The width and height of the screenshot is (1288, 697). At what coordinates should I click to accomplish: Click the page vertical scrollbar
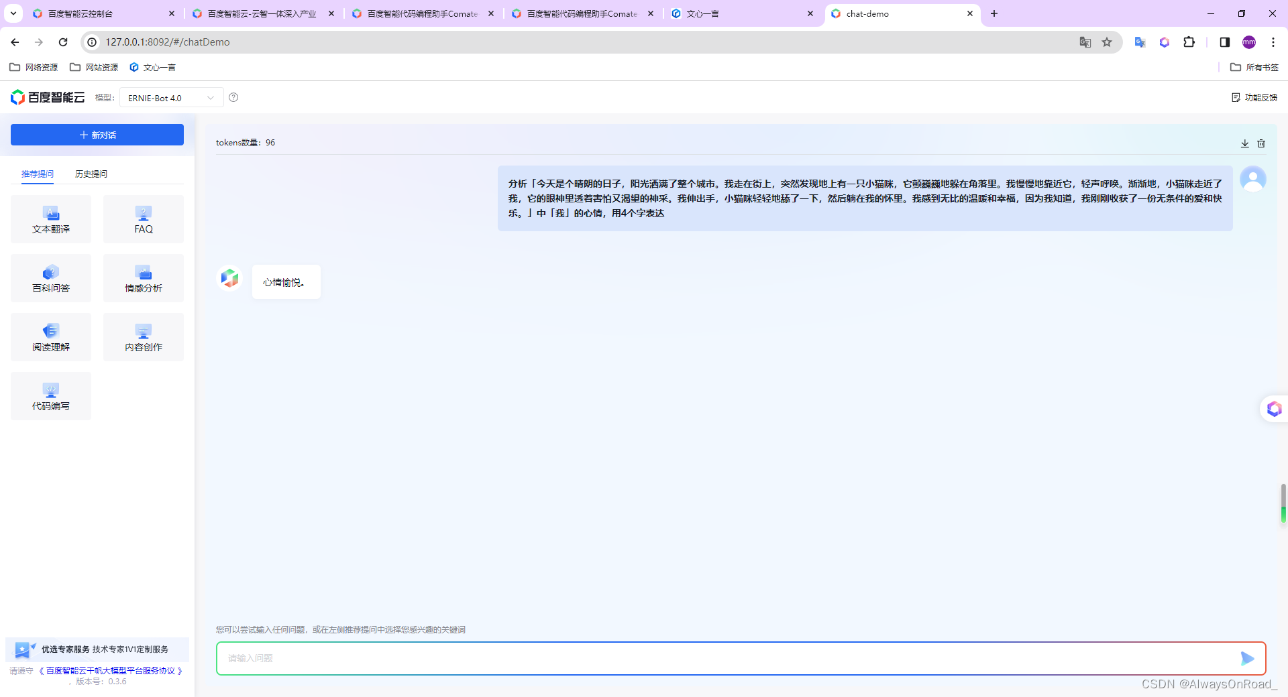(x=1283, y=503)
